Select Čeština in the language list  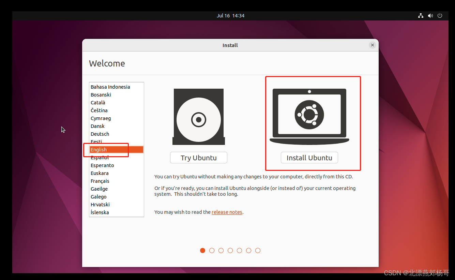coord(117,110)
